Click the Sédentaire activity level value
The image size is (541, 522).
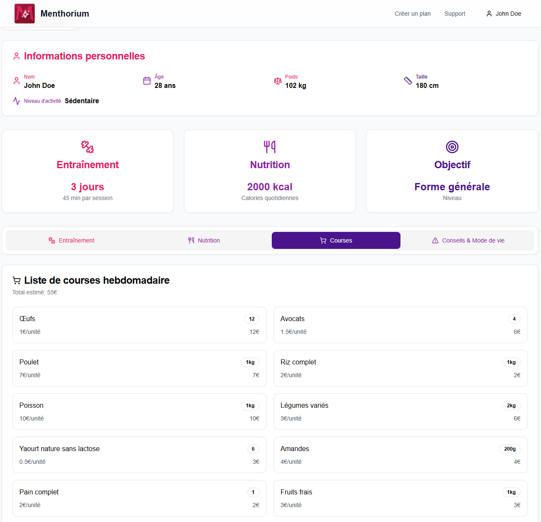click(x=82, y=101)
